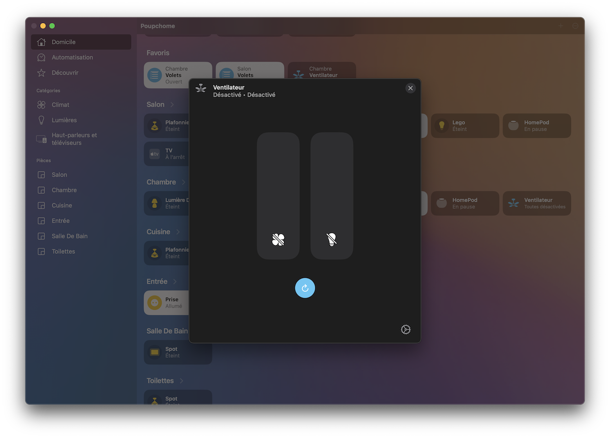
Task: Toggle the Lumière tile in Chambre section
Action: point(167,203)
